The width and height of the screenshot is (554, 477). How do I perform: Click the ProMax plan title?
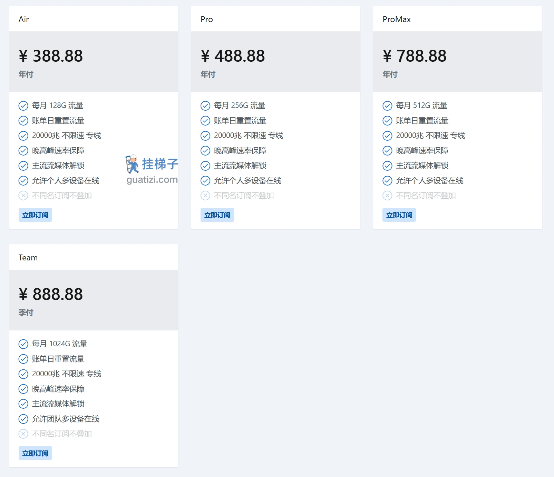(x=397, y=19)
